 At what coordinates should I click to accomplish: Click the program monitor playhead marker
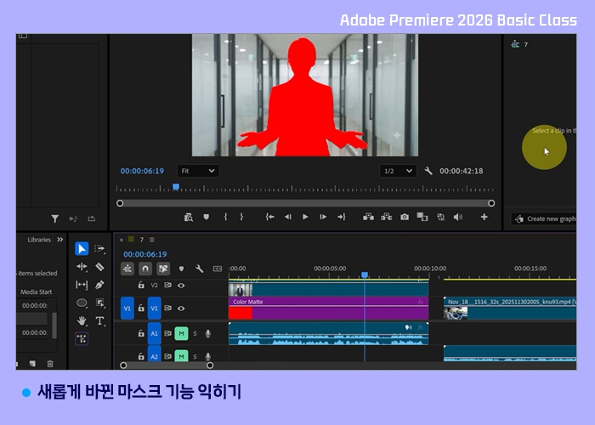tap(176, 187)
